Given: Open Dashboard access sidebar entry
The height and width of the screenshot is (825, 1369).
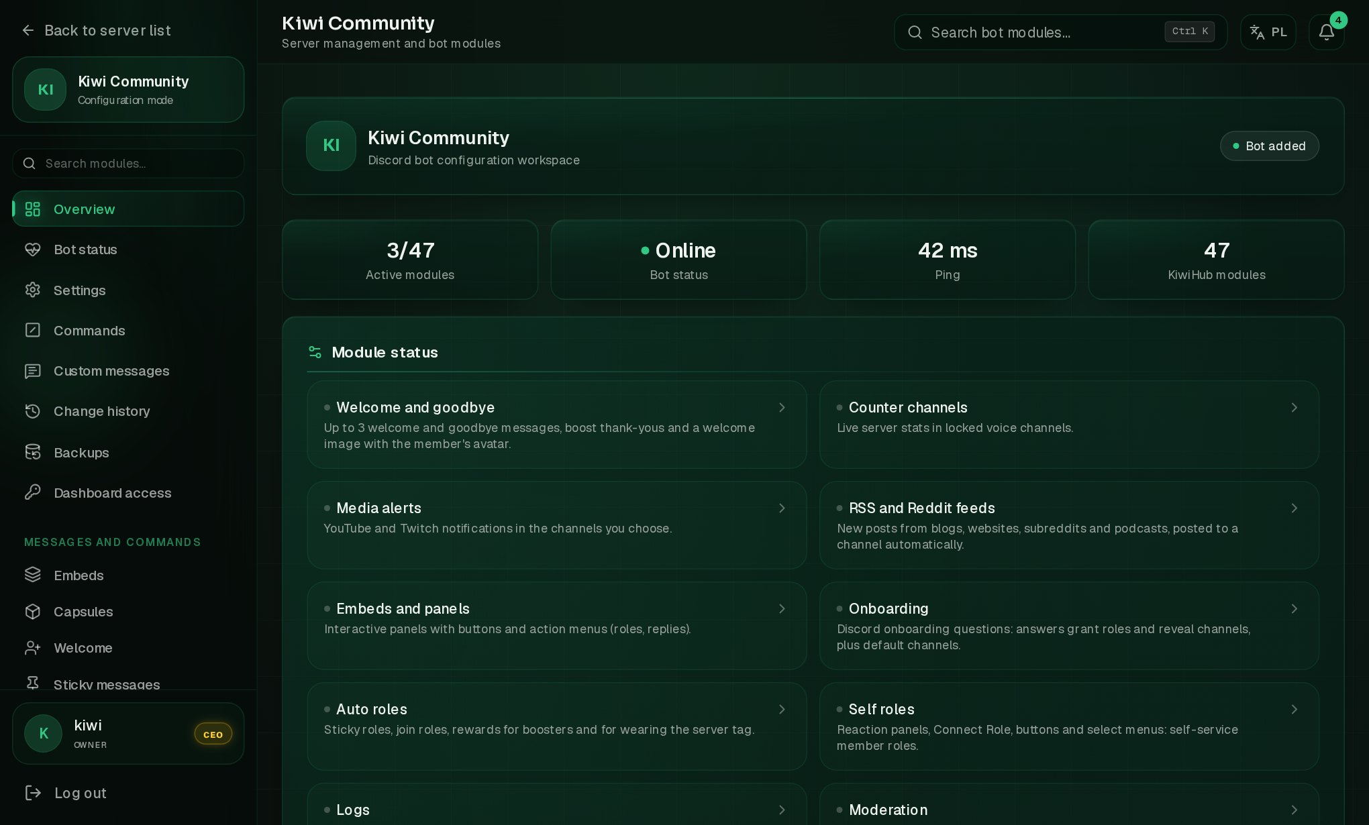Looking at the screenshot, I should tap(128, 492).
